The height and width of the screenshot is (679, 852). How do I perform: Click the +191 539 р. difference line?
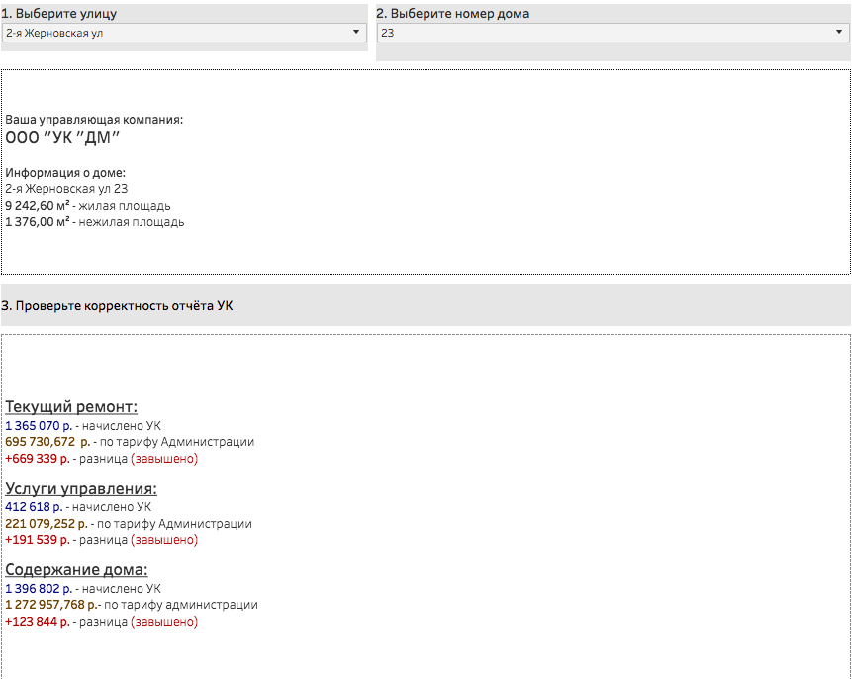click(38, 540)
